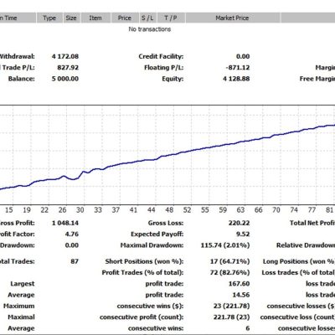
Task: Select average profit trade value 14.56
Action: tap(241, 295)
